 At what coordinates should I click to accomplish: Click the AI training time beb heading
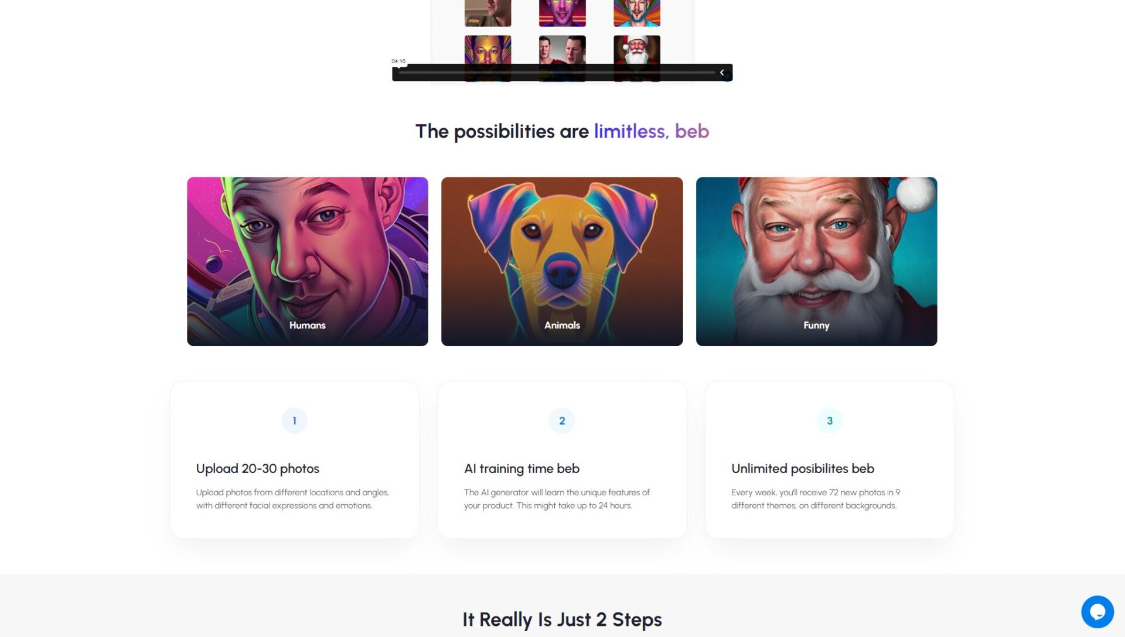[521, 468]
